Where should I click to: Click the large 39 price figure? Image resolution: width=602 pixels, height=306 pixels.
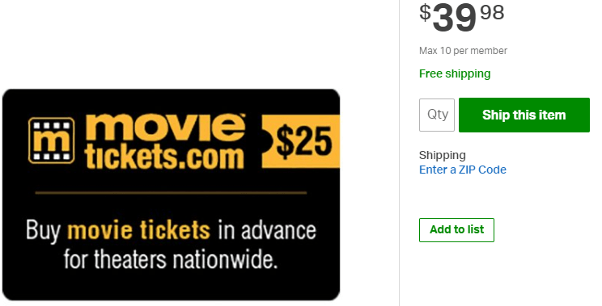pos(455,19)
